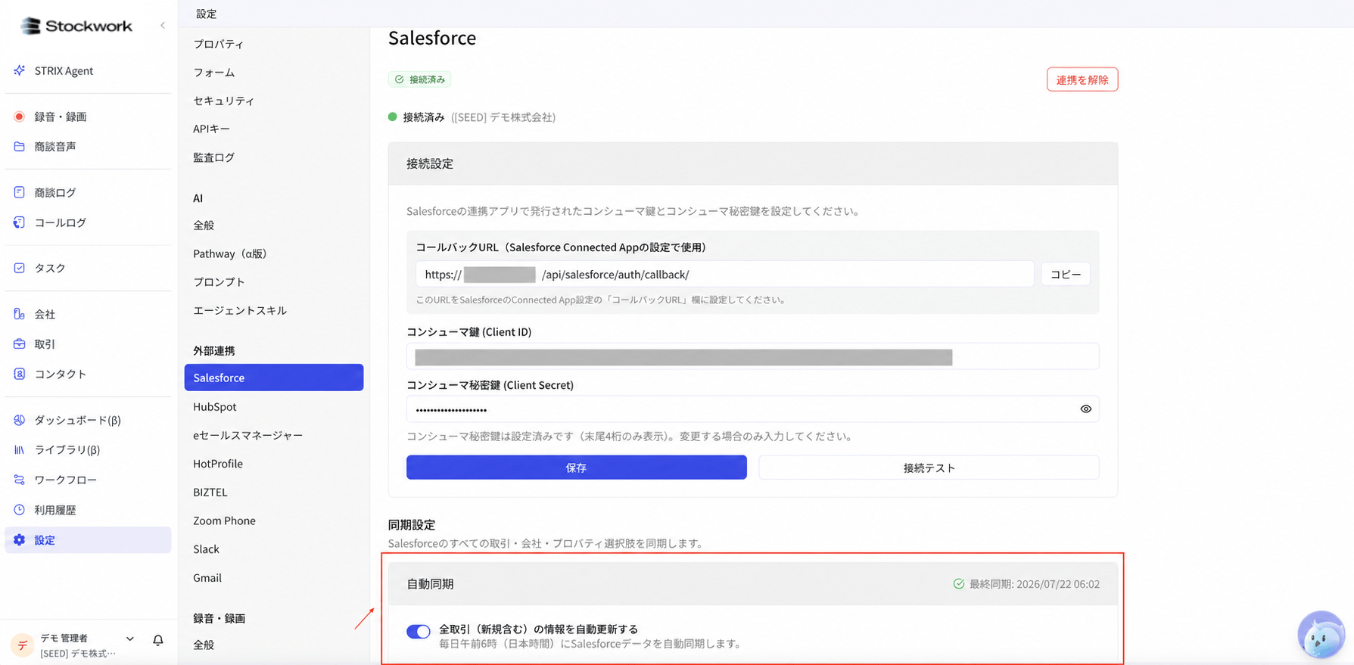Click the コンタクト contact icon

(20, 374)
